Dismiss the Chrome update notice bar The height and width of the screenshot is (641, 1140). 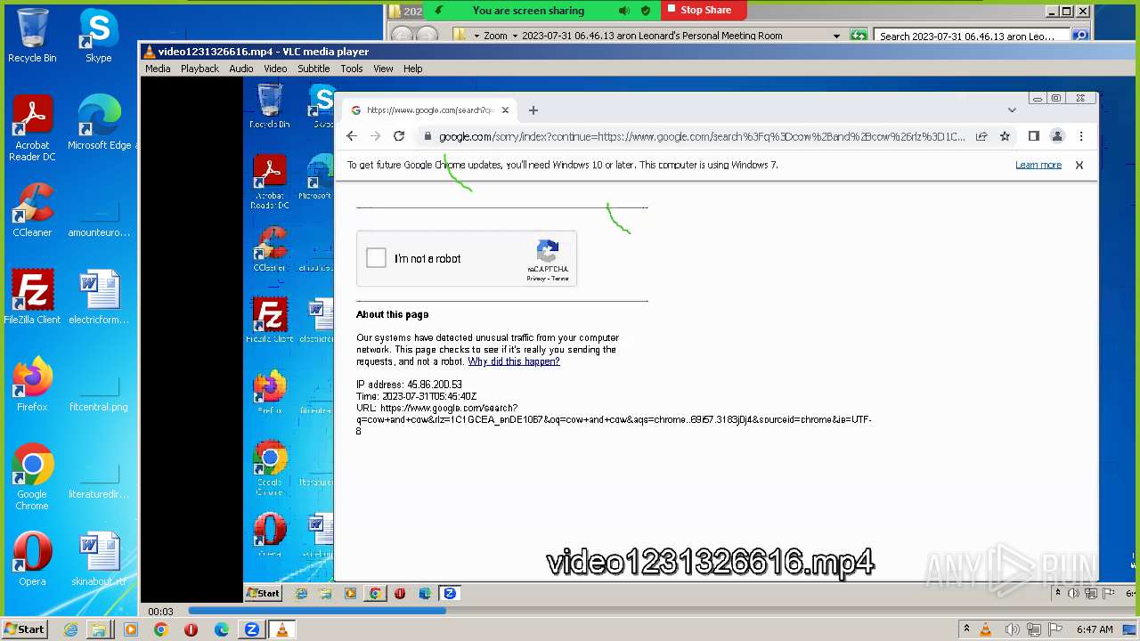click(1079, 165)
